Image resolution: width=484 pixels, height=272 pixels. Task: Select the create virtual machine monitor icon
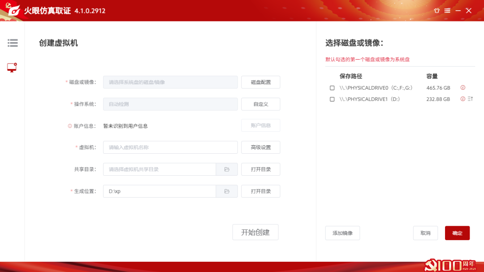12,68
